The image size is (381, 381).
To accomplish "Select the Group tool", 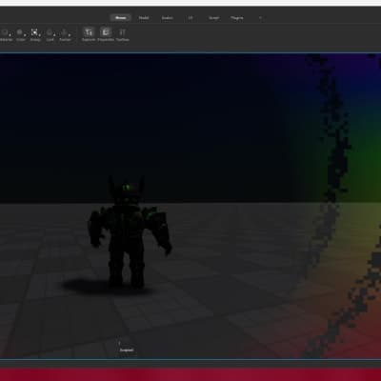I will pos(34,35).
